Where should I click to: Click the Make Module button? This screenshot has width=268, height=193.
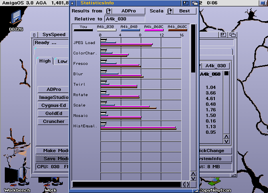point(52,151)
